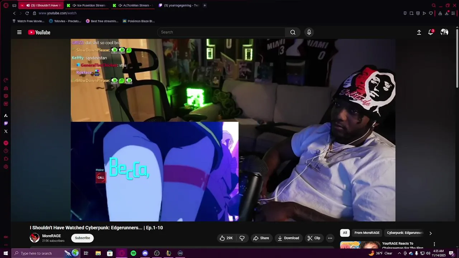Screen dimensions: 459x258
Task: Show more filter chips with right chevron
Action: point(430,233)
